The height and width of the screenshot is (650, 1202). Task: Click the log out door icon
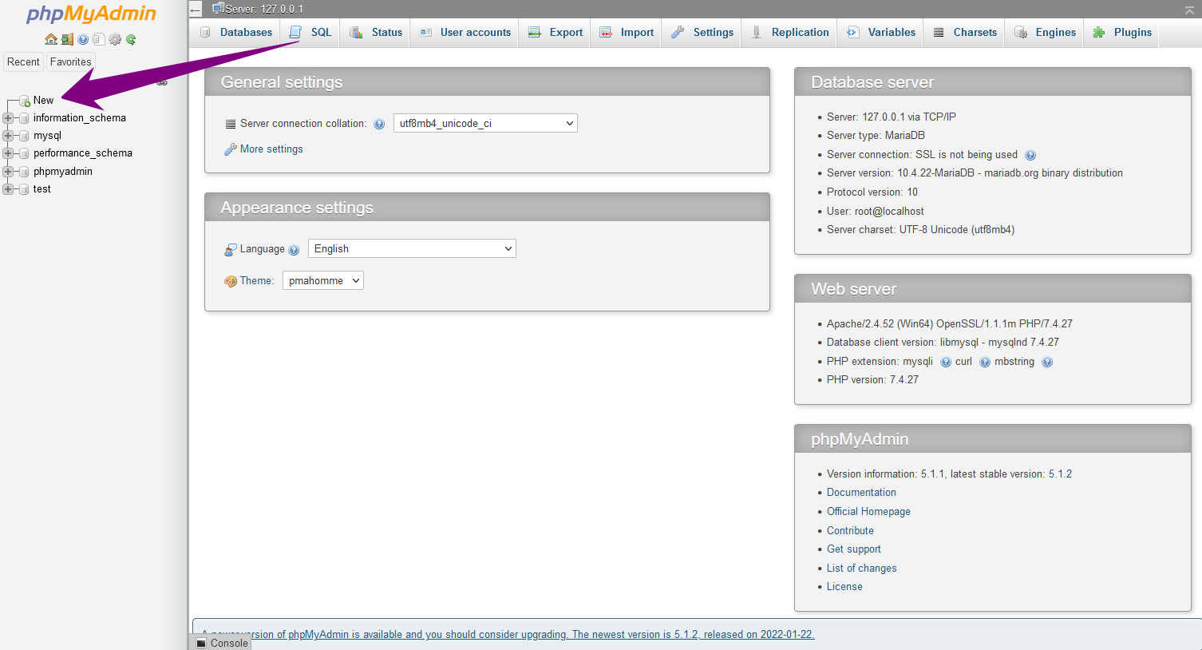tap(67, 39)
